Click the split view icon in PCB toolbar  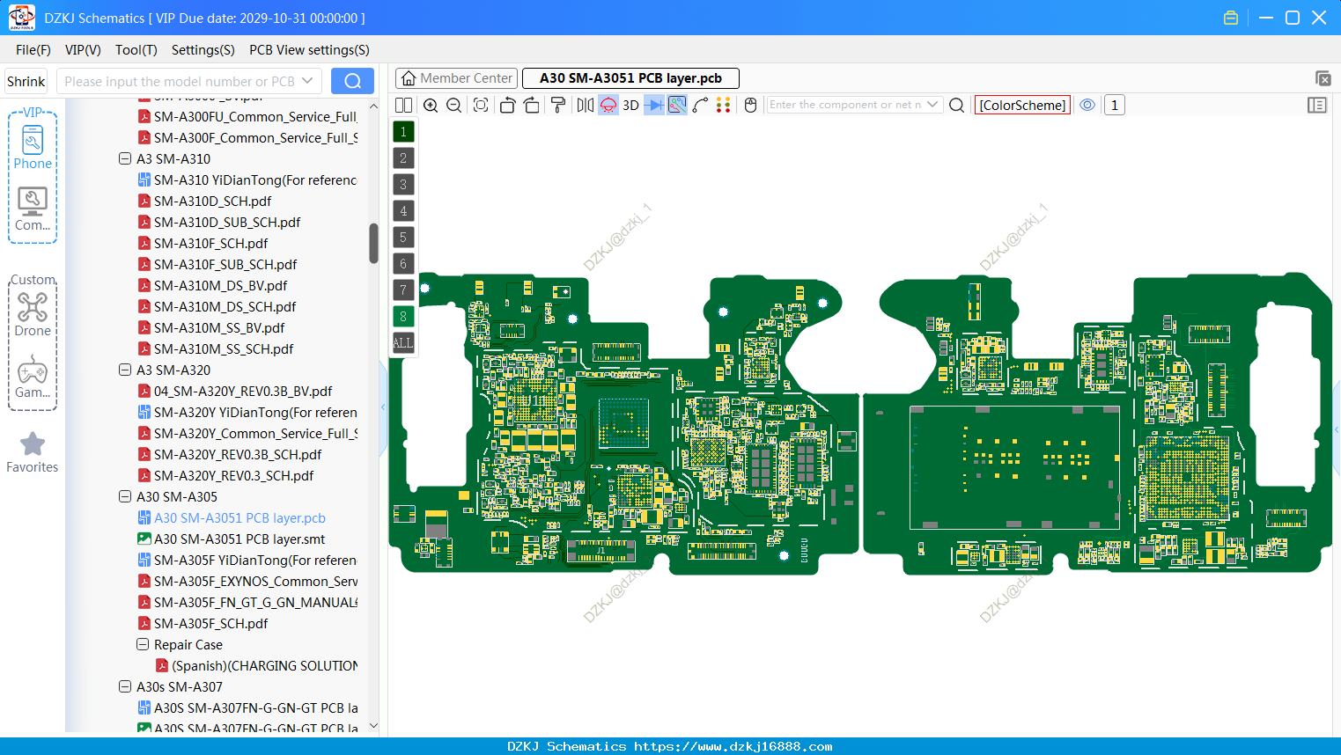403,106
